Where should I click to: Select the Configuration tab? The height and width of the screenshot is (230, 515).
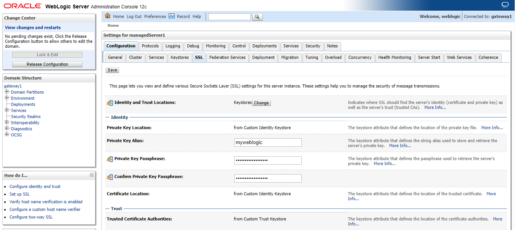121,46
